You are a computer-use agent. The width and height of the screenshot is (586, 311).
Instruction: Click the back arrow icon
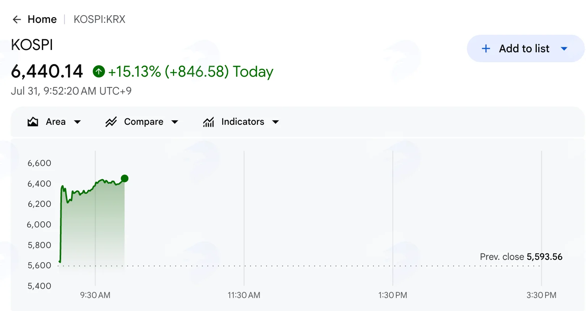coord(16,19)
